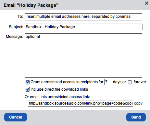This screenshot has height=125, width=150.
Task: Uncheck Include direct file download links checkbox
Action: coord(28,89)
